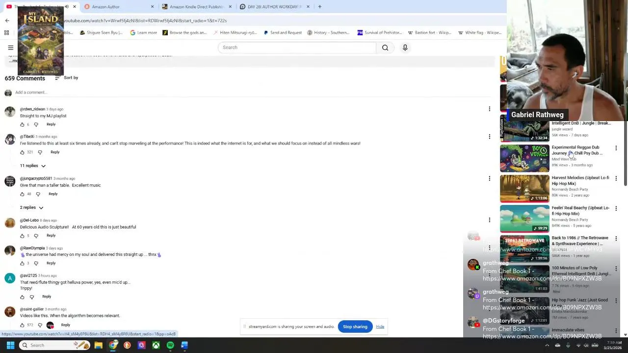This screenshot has width=628, height=353.
Task: Like the comment by @rdwn_ridwan
Action: (22, 125)
